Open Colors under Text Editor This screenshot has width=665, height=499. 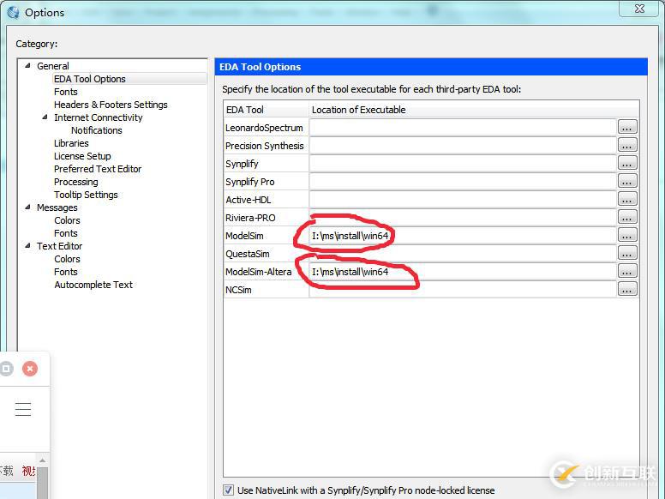(67, 259)
